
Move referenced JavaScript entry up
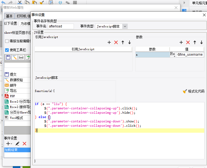(123, 42)
